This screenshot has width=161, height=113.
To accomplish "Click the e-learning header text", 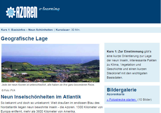I will [x=49, y=9].
